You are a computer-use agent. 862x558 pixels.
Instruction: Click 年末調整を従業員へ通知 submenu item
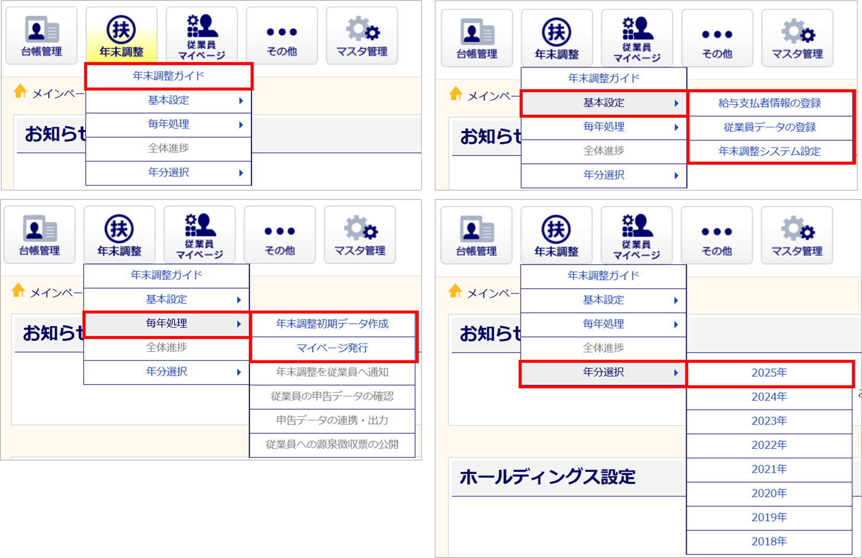click(333, 372)
